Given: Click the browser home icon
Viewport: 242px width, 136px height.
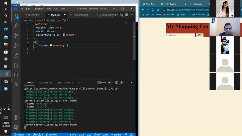Looking at the screenshot, I should point(158,9).
